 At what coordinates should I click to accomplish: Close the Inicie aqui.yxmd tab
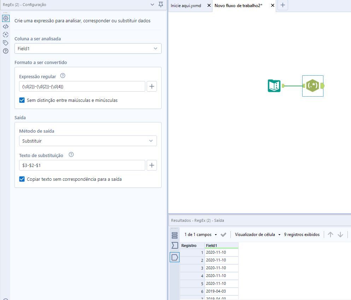(209, 5)
